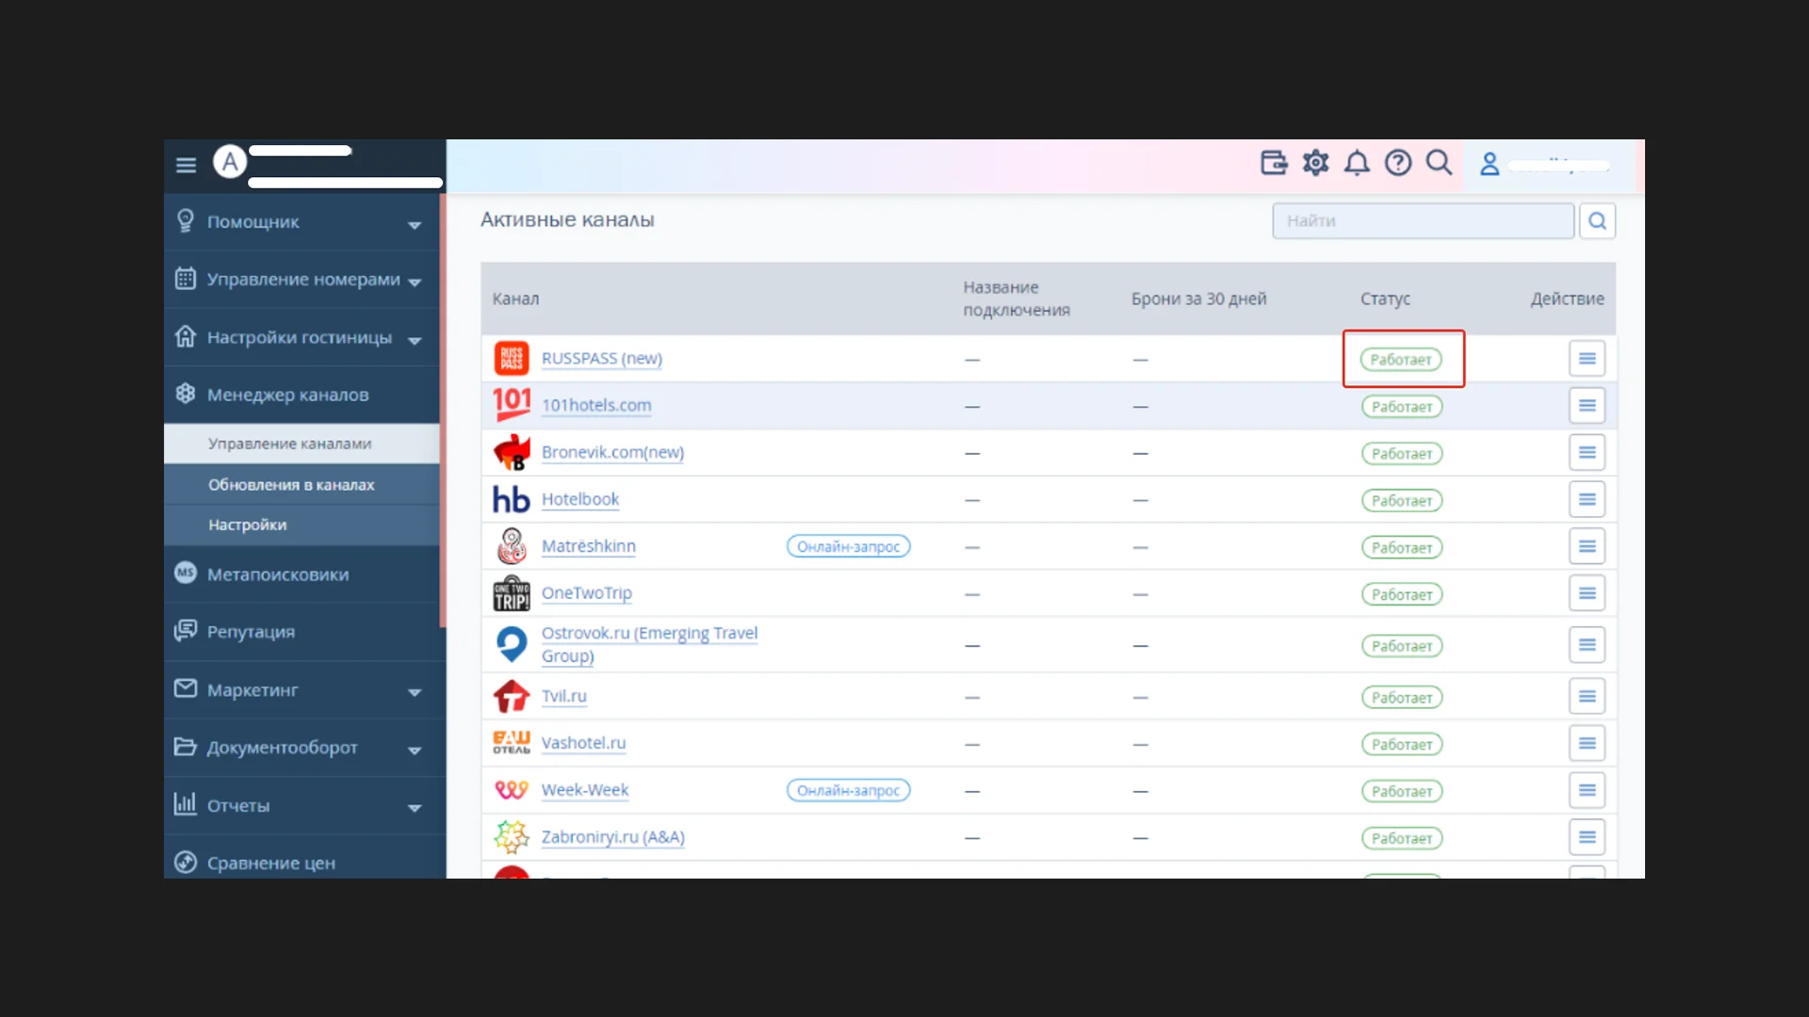This screenshot has width=1809, height=1017.
Task: Open help question mark icon
Action: tap(1398, 163)
